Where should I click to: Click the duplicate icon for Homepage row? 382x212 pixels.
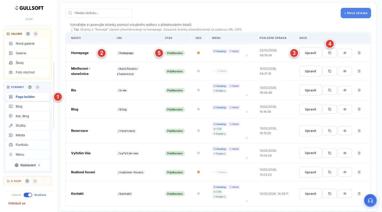330,53
